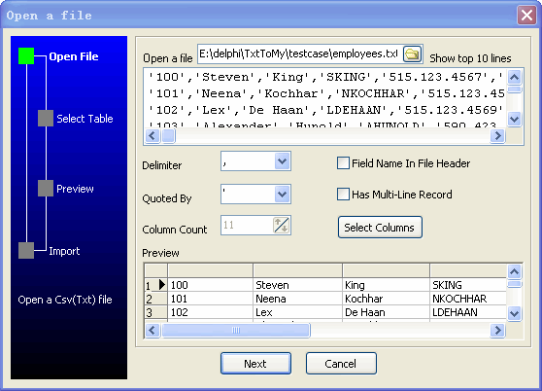Click cell 'SKING' in the preview grid
Viewport: 542px width, 391px height.
468,285
